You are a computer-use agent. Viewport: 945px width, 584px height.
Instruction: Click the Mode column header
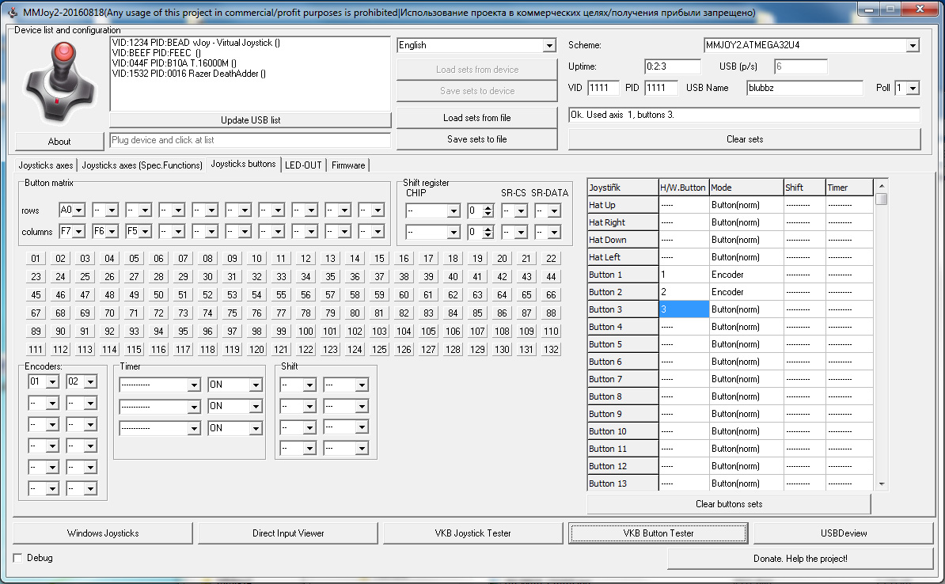[x=746, y=188]
